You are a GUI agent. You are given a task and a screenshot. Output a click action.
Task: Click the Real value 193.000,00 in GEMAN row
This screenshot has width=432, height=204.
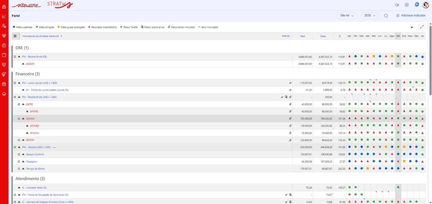pyautogui.click(x=306, y=119)
